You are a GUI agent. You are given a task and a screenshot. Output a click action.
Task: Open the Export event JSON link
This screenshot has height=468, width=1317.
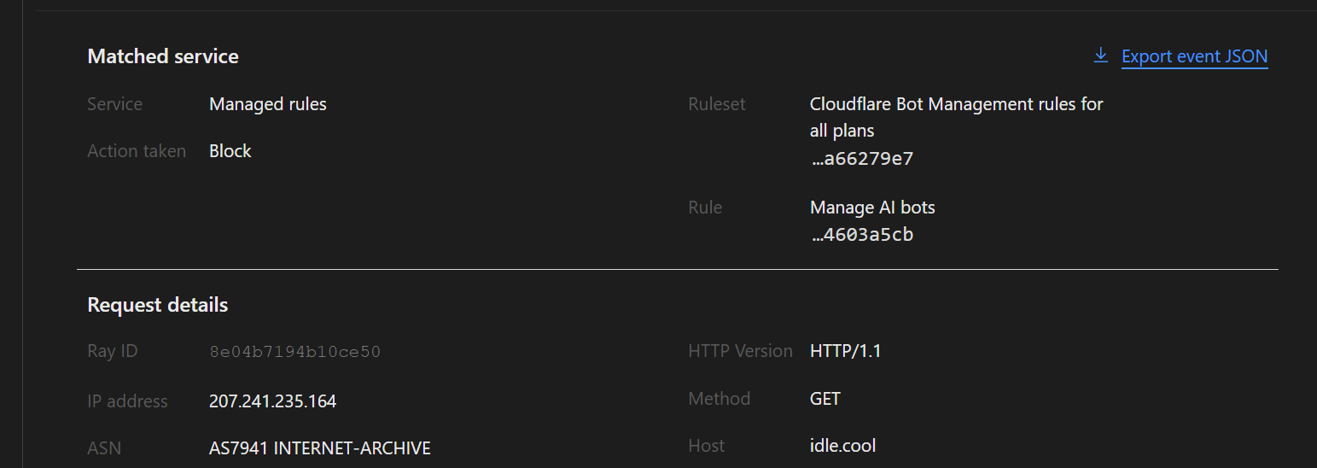coord(1194,56)
